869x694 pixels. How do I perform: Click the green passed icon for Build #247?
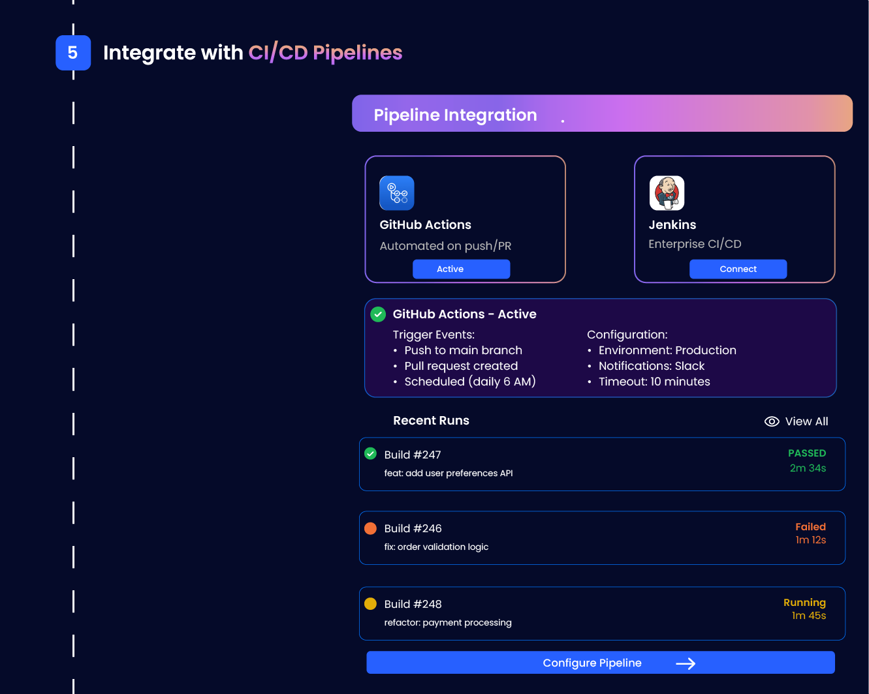pos(370,453)
